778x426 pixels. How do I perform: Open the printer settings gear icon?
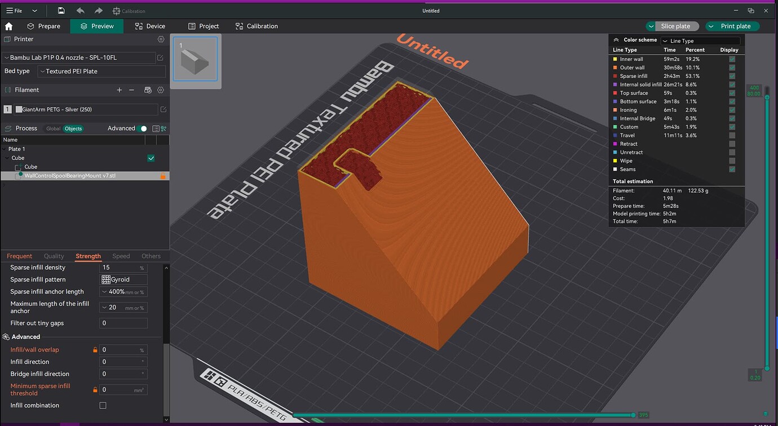pos(161,39)
